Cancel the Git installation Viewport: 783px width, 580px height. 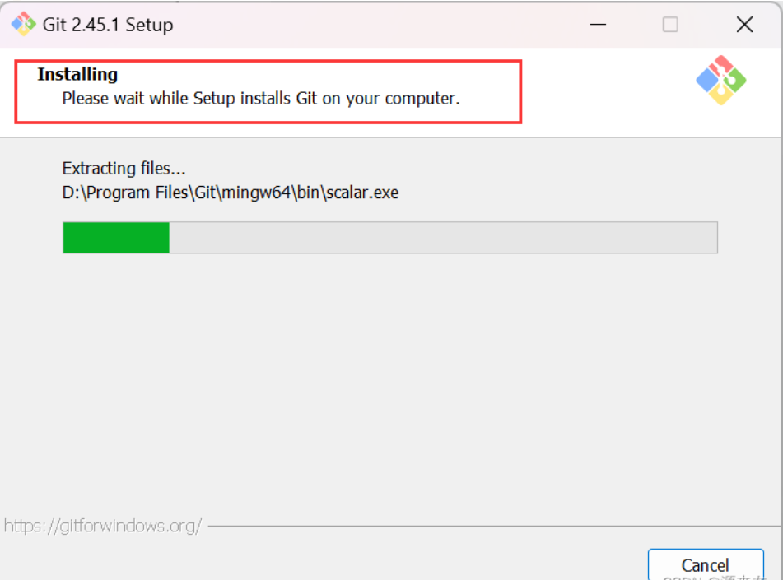[705, 564]
